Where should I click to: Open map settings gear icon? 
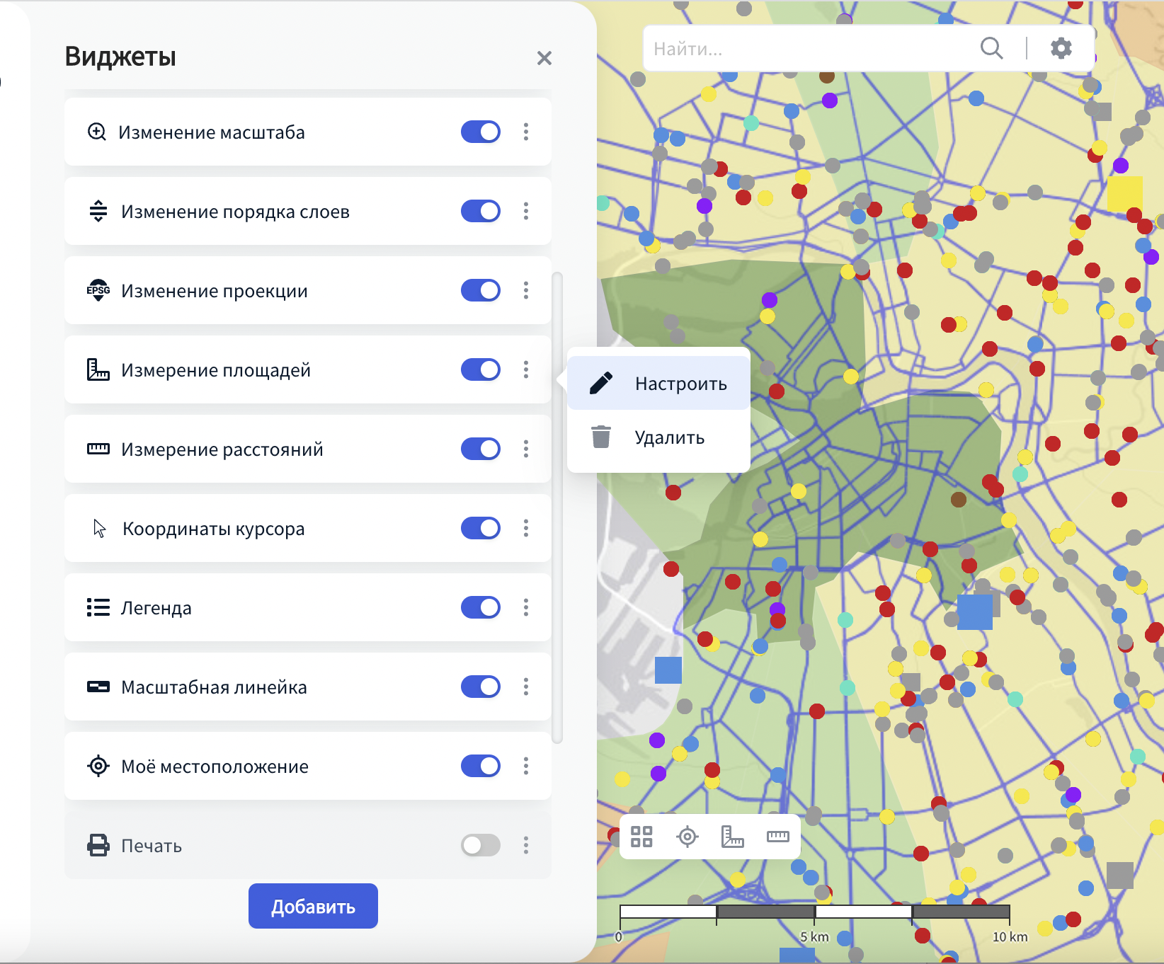(1061, 48)
